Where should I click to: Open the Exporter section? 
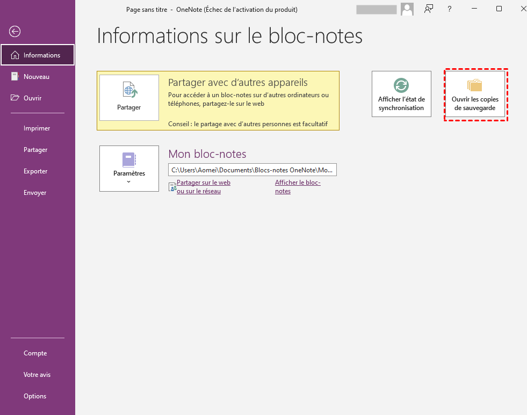coord(38,171)
